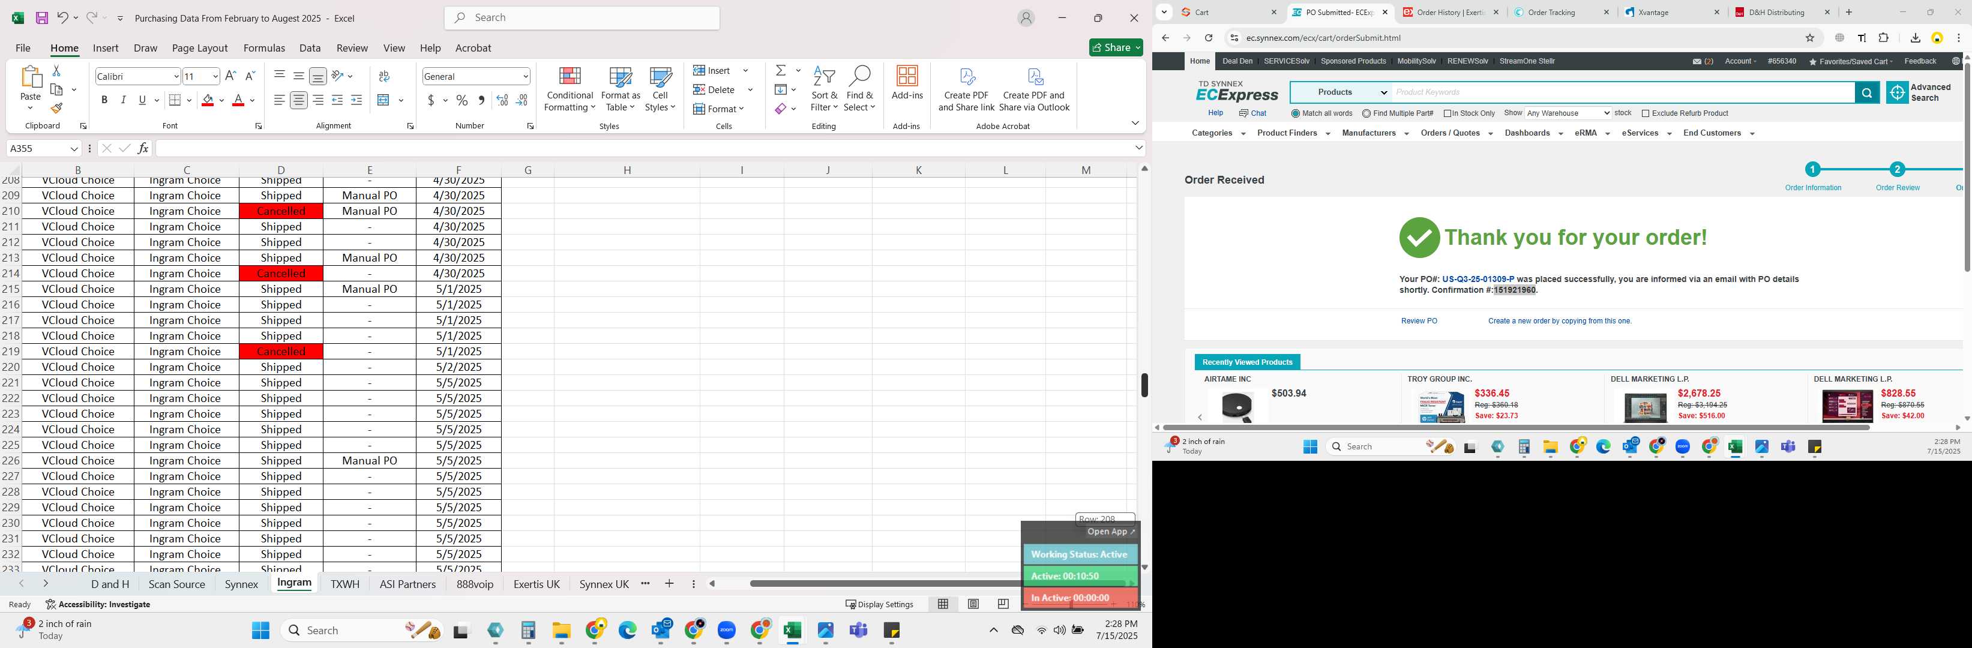Click the browser address bar
Image resolution: width=1972 pixels, height=648 pixels.
[x=1520, y=37]
